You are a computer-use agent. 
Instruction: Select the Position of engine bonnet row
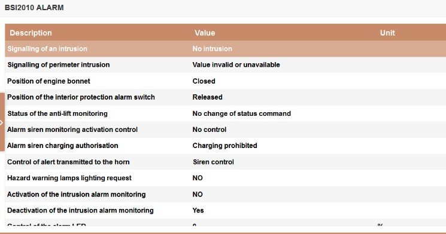click(225, 81)
